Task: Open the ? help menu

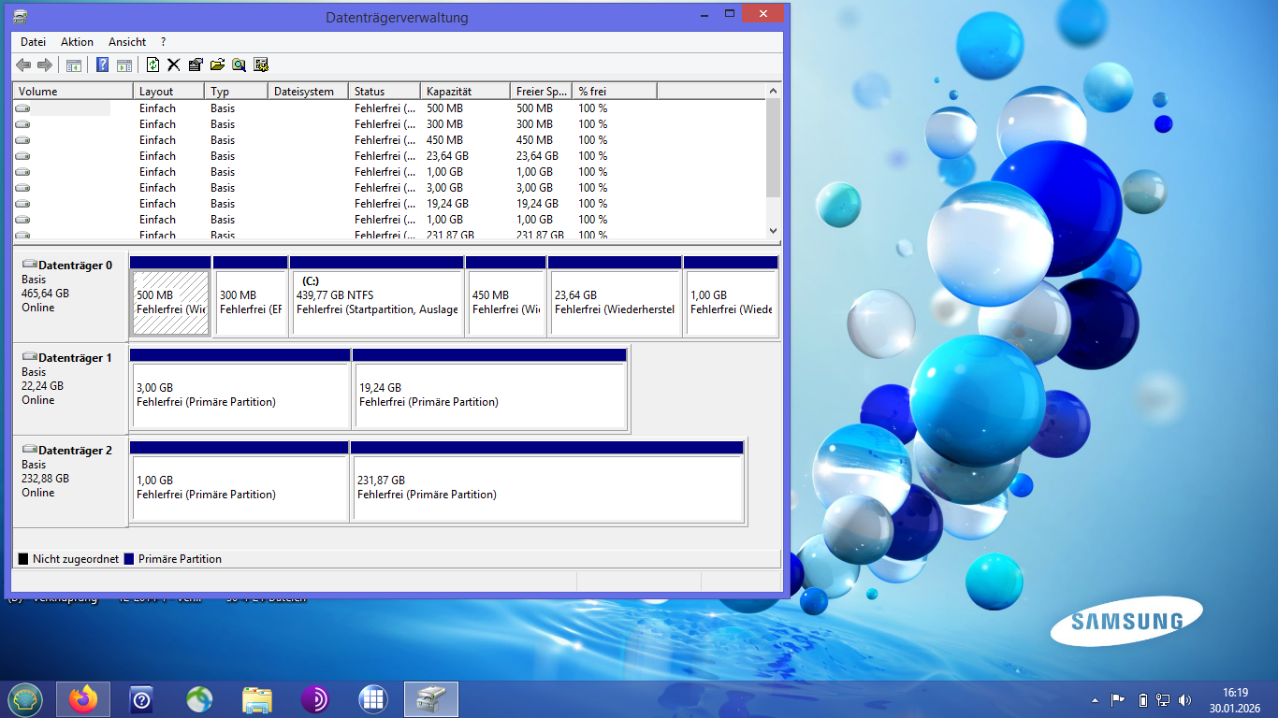Action: [163, 42]
